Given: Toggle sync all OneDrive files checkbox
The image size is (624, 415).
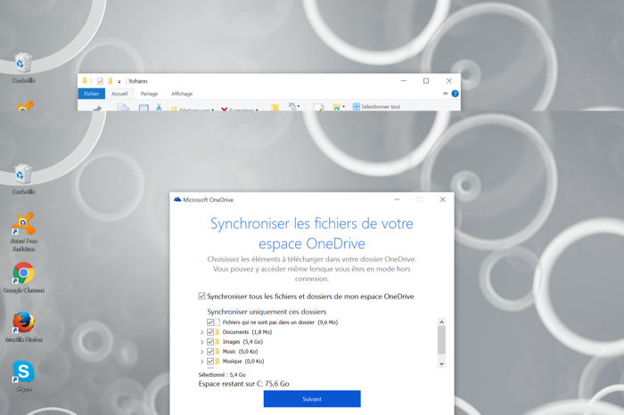Looking at the screenshot, I should point(202,297).
